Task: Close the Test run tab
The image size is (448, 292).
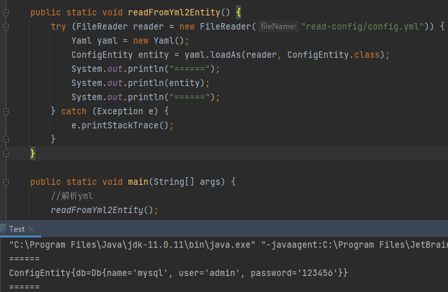Action: pyautogui.click(x=31, y=229)
